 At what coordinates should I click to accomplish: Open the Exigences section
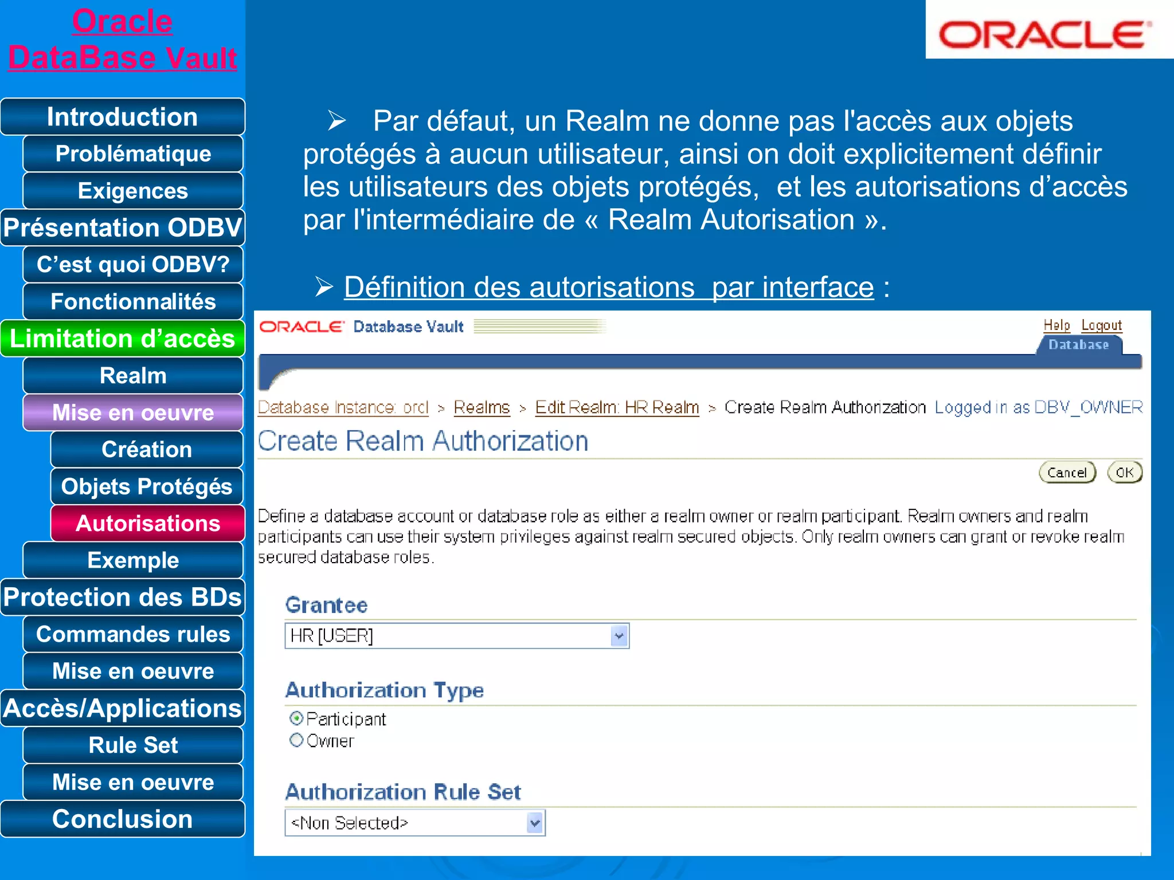click(x=133, y=191)
